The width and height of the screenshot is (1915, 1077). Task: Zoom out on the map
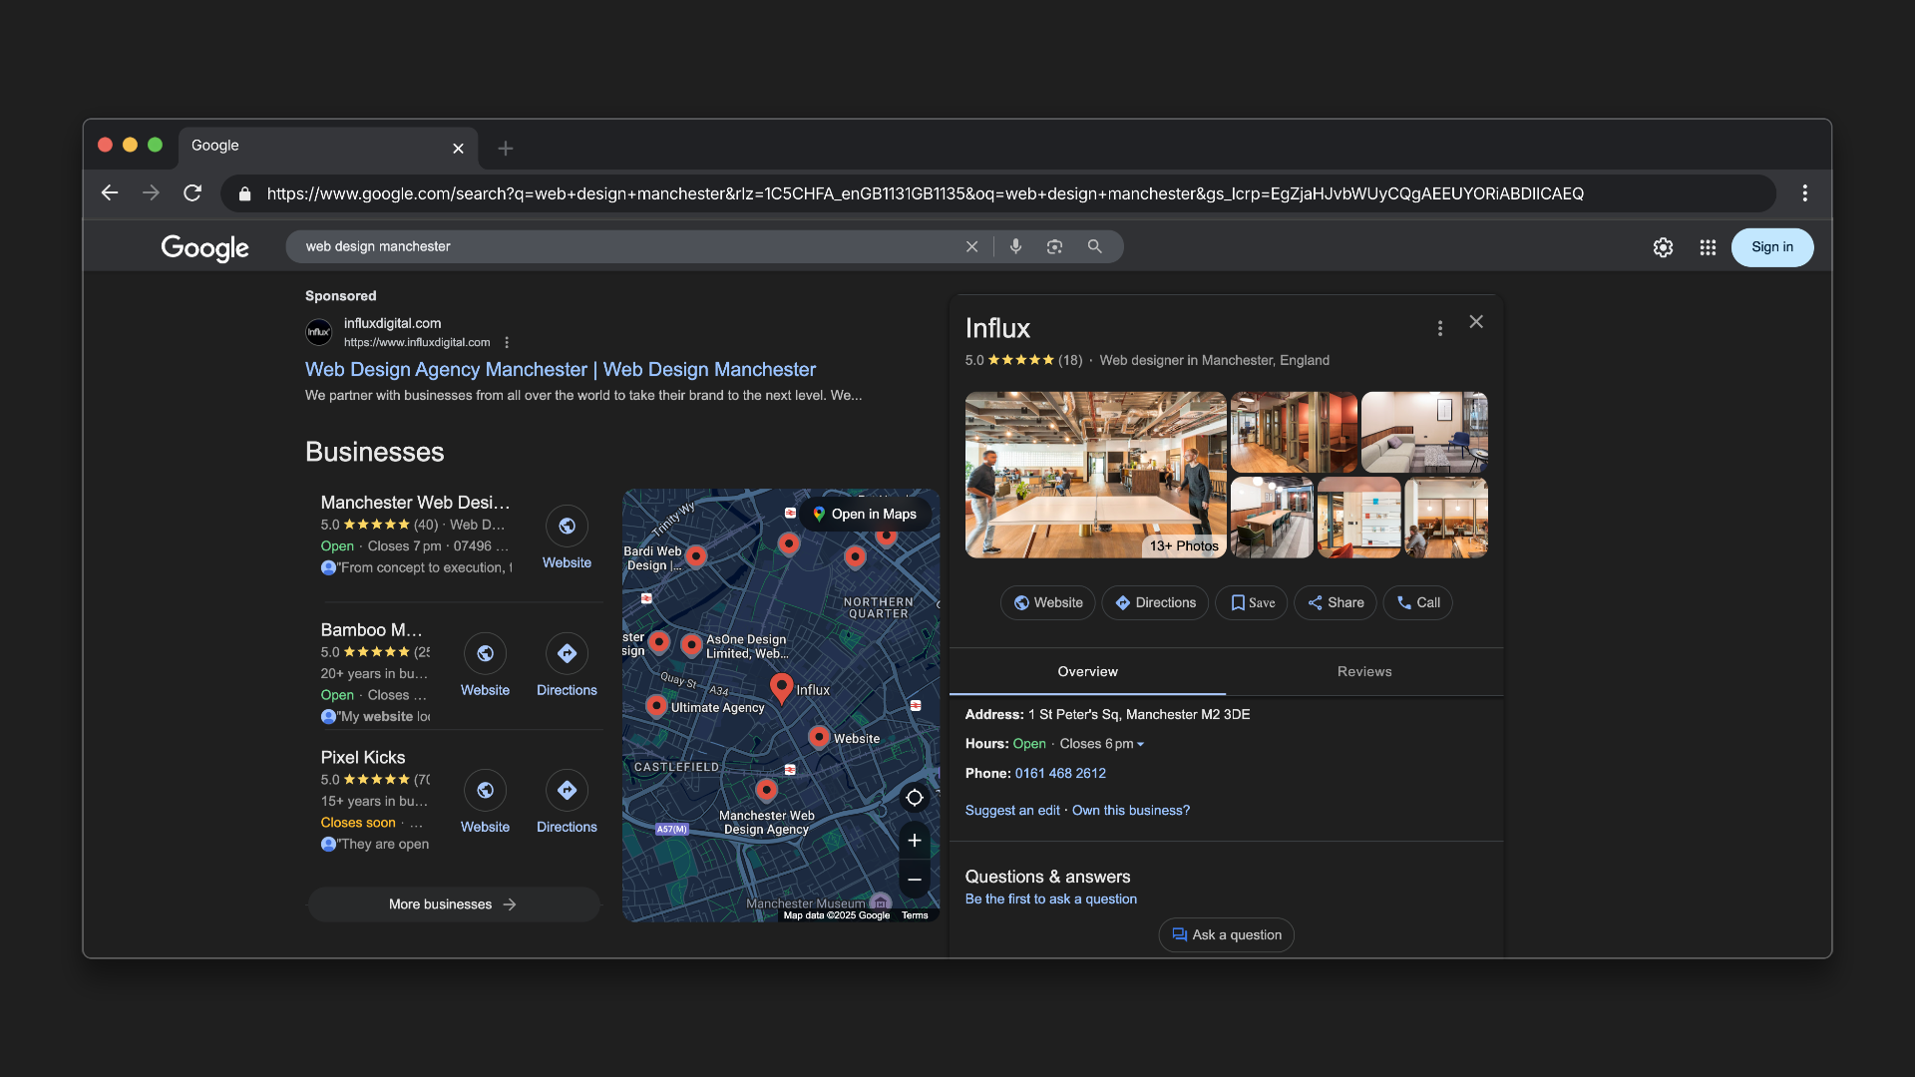coord(914,880)
